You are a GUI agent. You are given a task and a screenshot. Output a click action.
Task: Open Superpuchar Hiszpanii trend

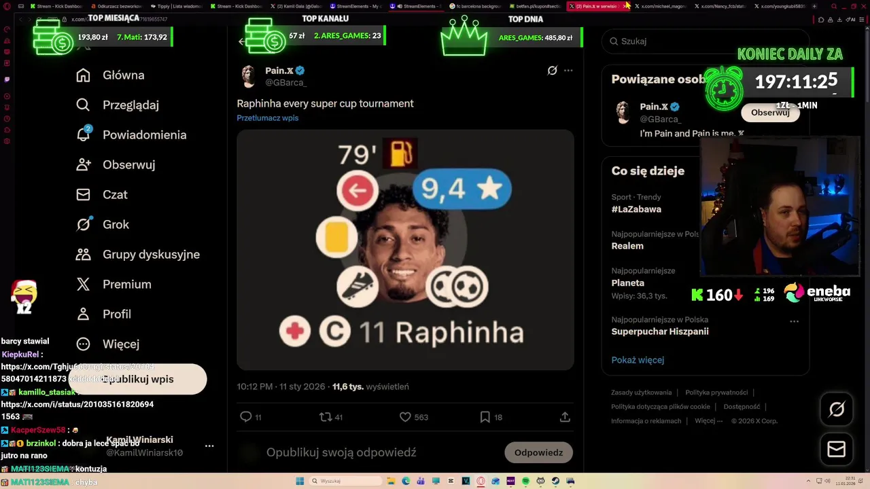[660, 331]
